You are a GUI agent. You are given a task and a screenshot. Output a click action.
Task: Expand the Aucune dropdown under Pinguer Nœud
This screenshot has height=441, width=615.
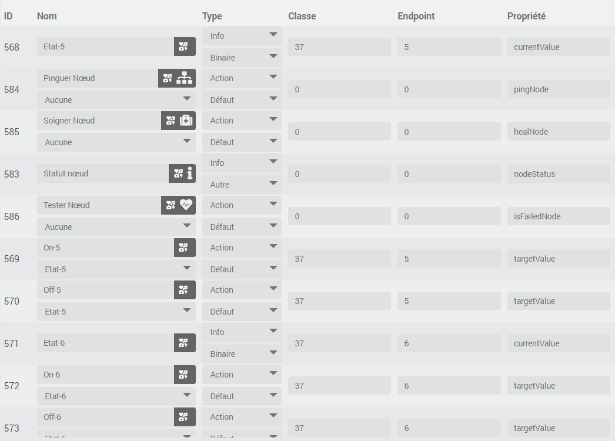point(116,100)
